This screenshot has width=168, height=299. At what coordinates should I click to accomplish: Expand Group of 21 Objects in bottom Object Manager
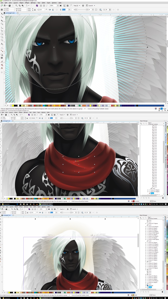(146, 224)
